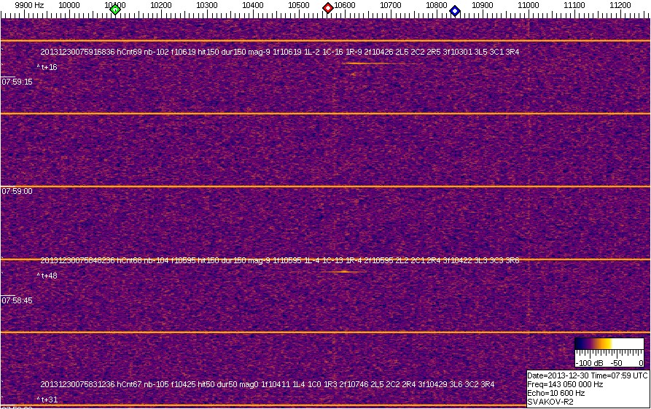The image size is (651, 409).
Task: Click the t+48 caret annotation
Action: tap(47, 276)
